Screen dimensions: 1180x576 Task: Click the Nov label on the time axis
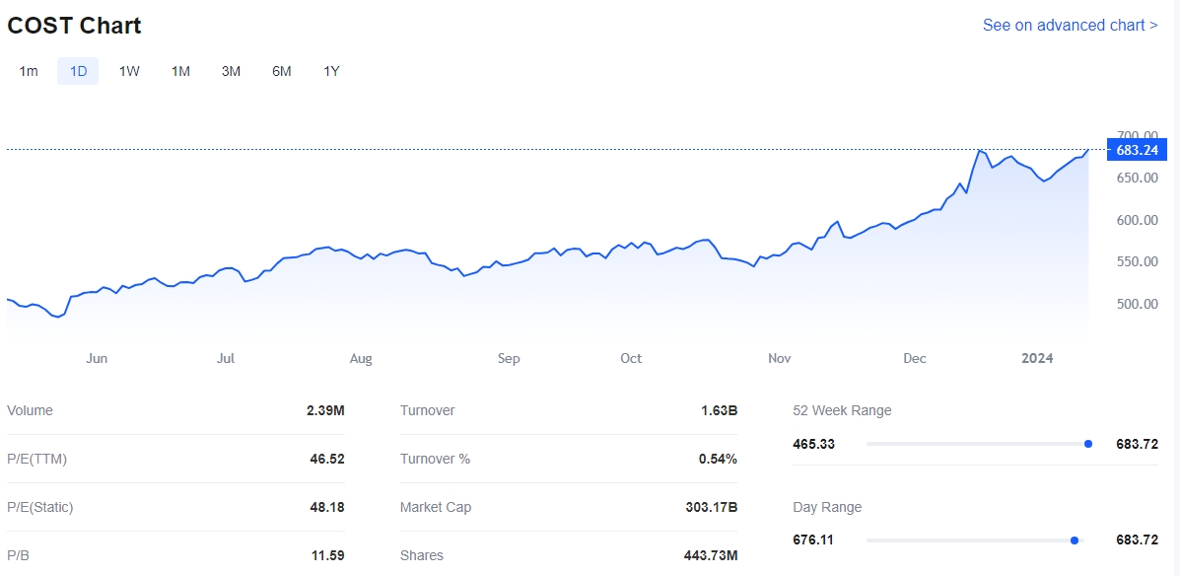[x=780, y=358]
